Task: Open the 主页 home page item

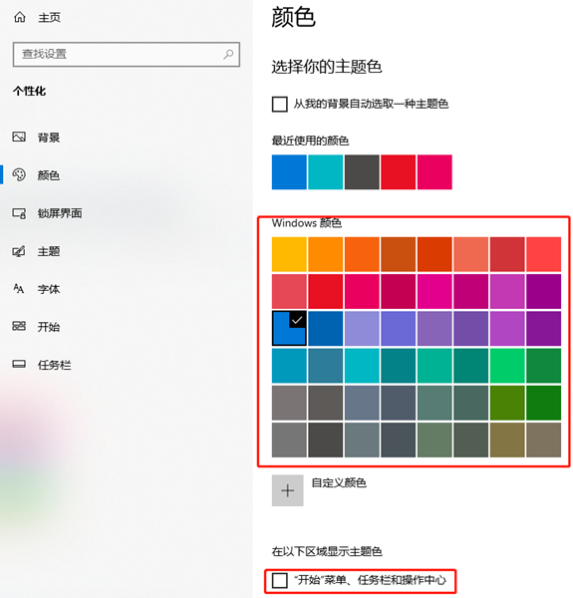Action: click(x=49, y=18)
